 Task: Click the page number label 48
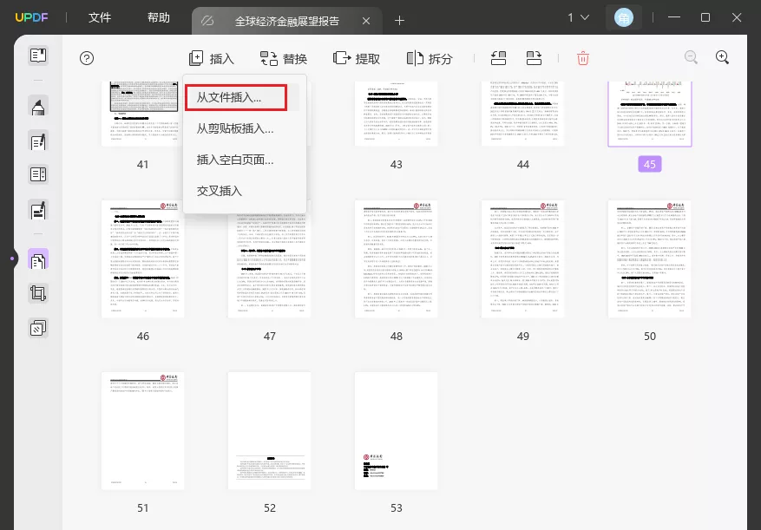point(396,336)
